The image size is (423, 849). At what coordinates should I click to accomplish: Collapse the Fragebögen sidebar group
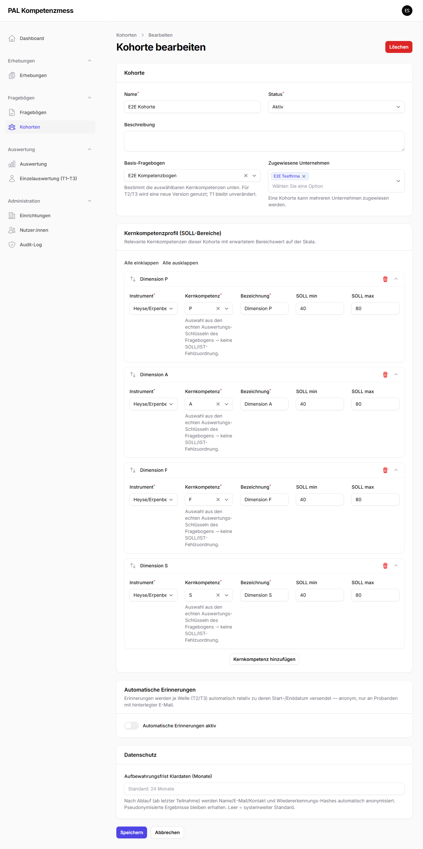click(90, 98)
